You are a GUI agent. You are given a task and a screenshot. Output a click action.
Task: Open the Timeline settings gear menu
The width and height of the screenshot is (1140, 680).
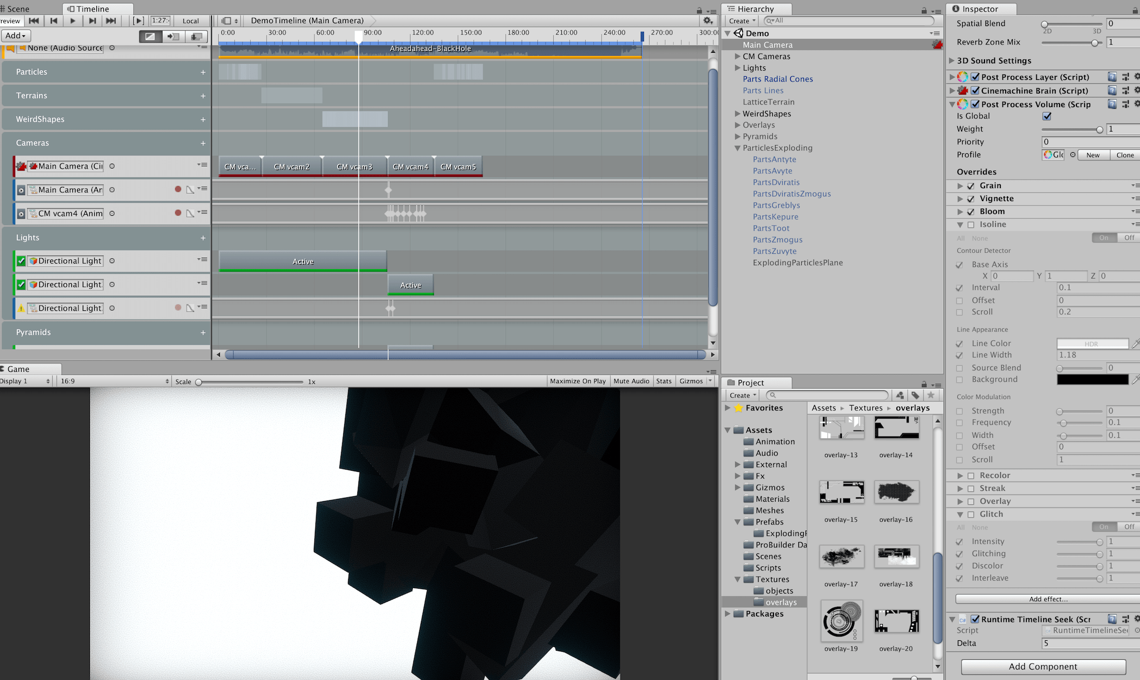pos(708,20)
